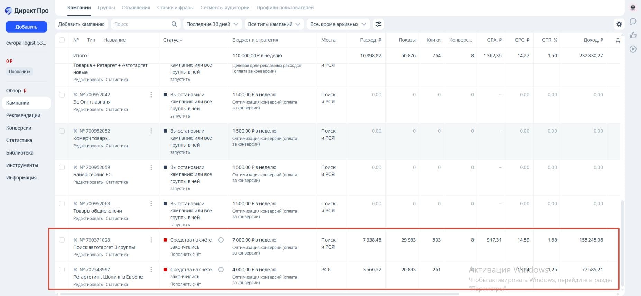This screenshot has height=296, width=641.
Task: Click campaign type icon next to № 700371028
Action: click(75, 240)
